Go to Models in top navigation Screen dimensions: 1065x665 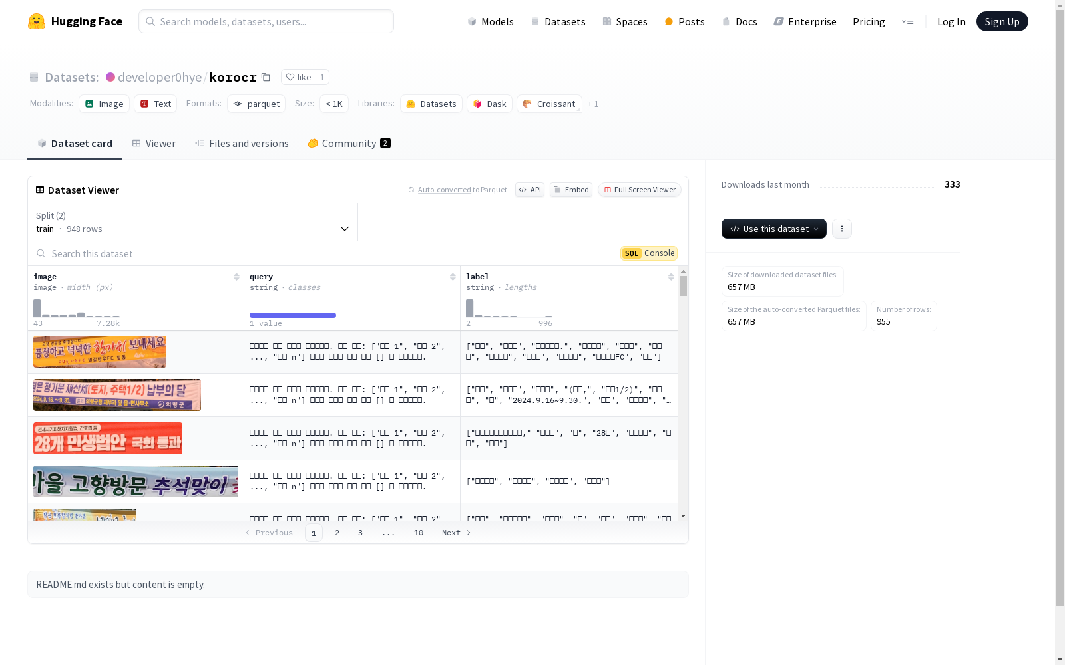tap(491, 21)
